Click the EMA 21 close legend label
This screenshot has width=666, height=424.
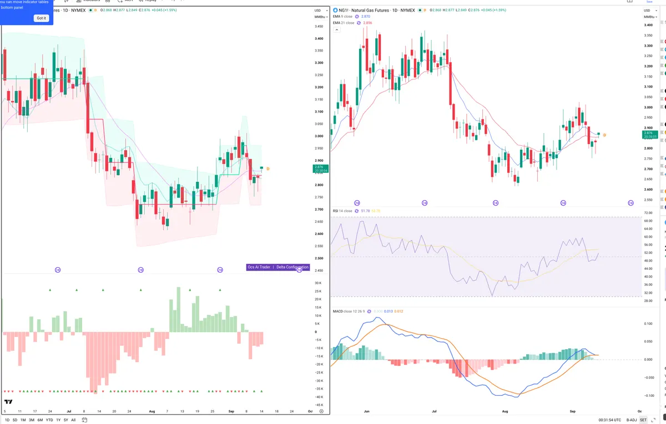click(344, 23)
